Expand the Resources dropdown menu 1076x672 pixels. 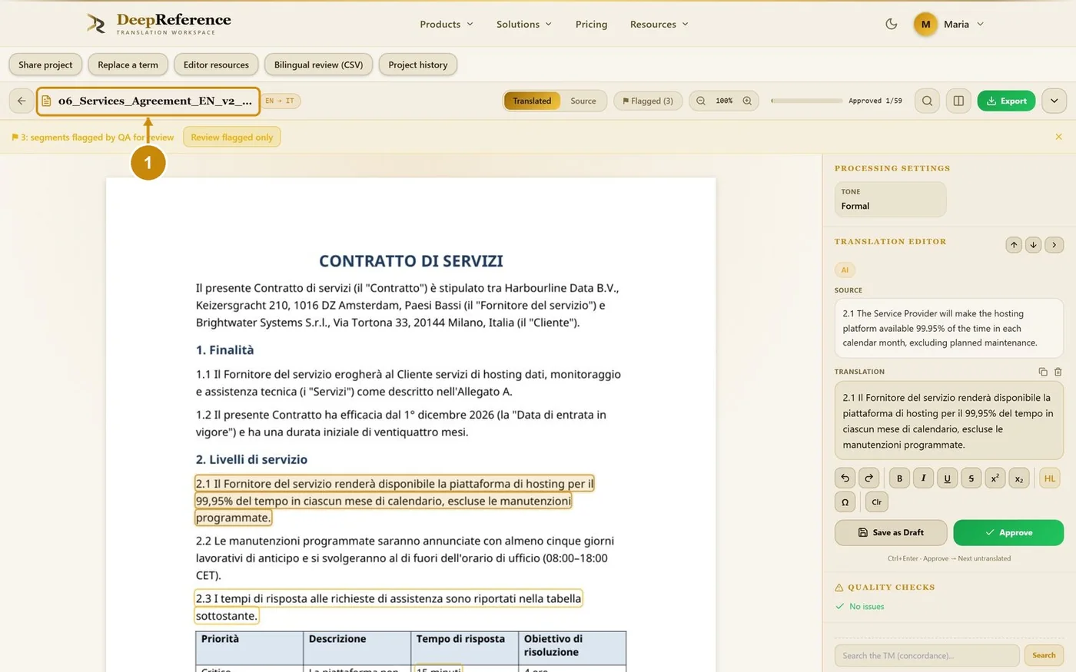pyautogui.click(x=659, y=24)
